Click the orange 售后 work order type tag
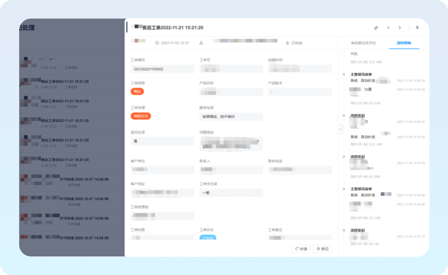 coord(137,91)
